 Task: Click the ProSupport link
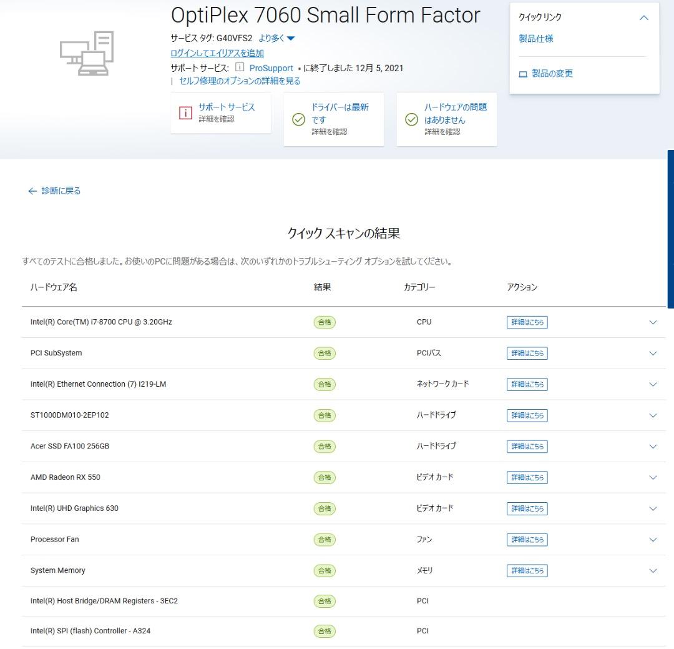[271, 68]
